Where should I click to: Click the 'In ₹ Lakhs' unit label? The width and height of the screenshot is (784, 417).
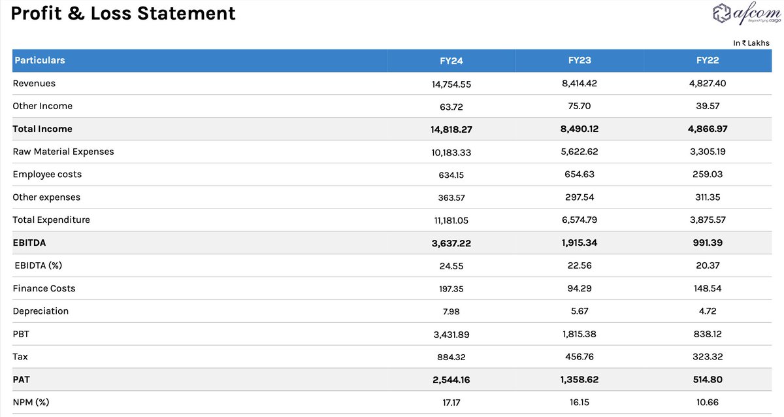[751, 43]
